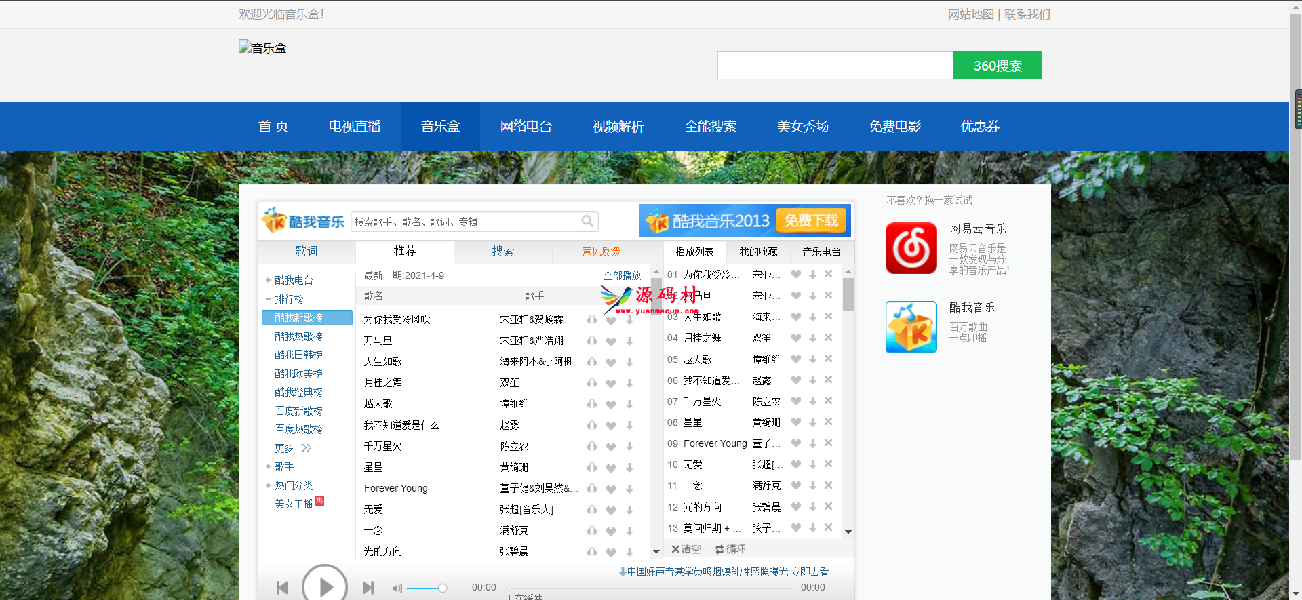Focus the 360 search input field
This screenshot has height=600, width=1302.
pyautogui.click(x=835, y=65)
